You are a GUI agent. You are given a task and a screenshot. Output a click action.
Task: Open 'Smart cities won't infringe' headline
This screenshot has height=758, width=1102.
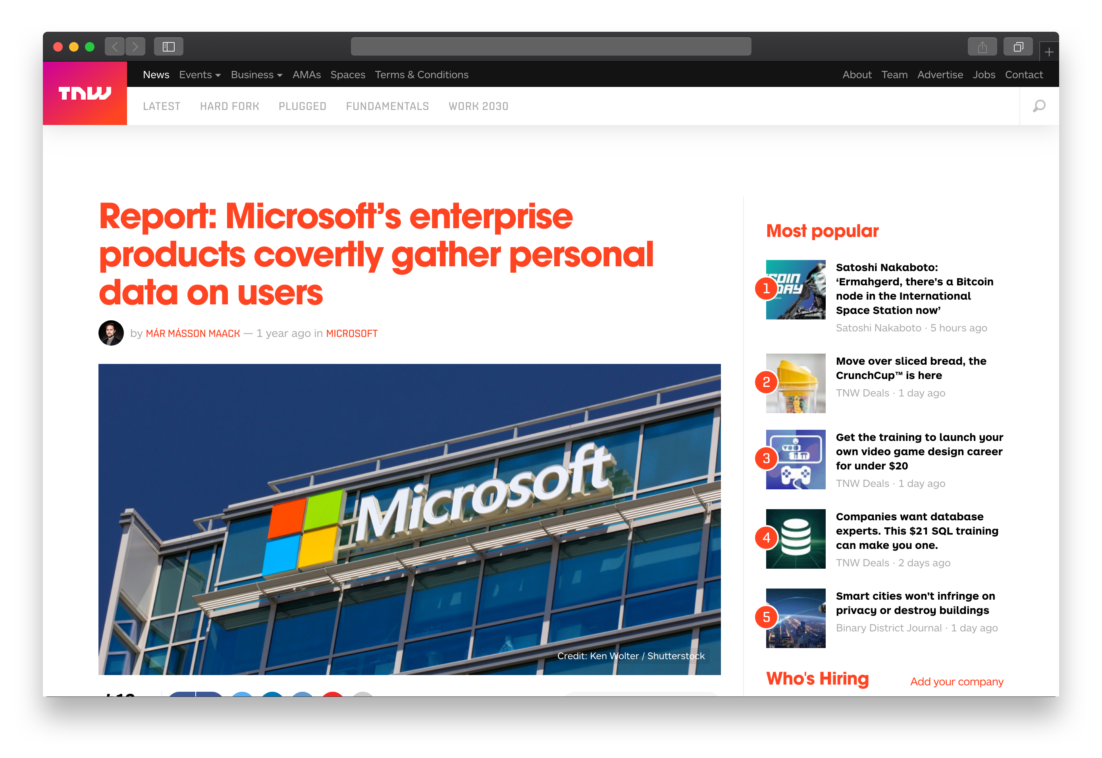(915, 603)
